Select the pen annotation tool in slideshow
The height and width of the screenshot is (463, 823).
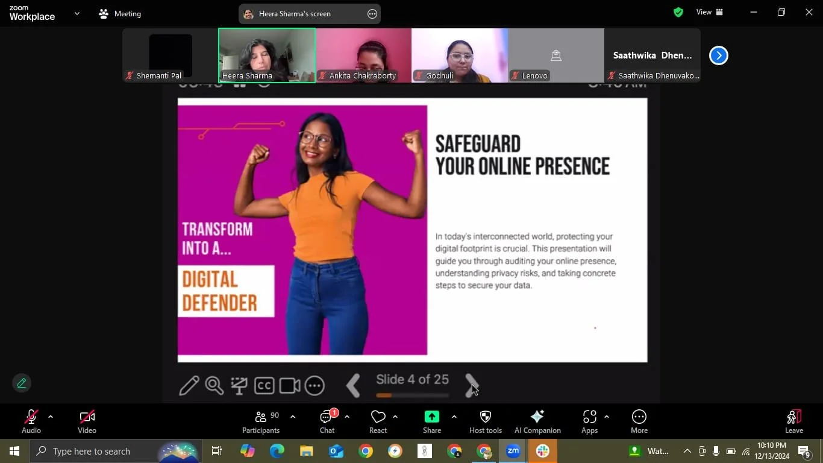(189, 385)
